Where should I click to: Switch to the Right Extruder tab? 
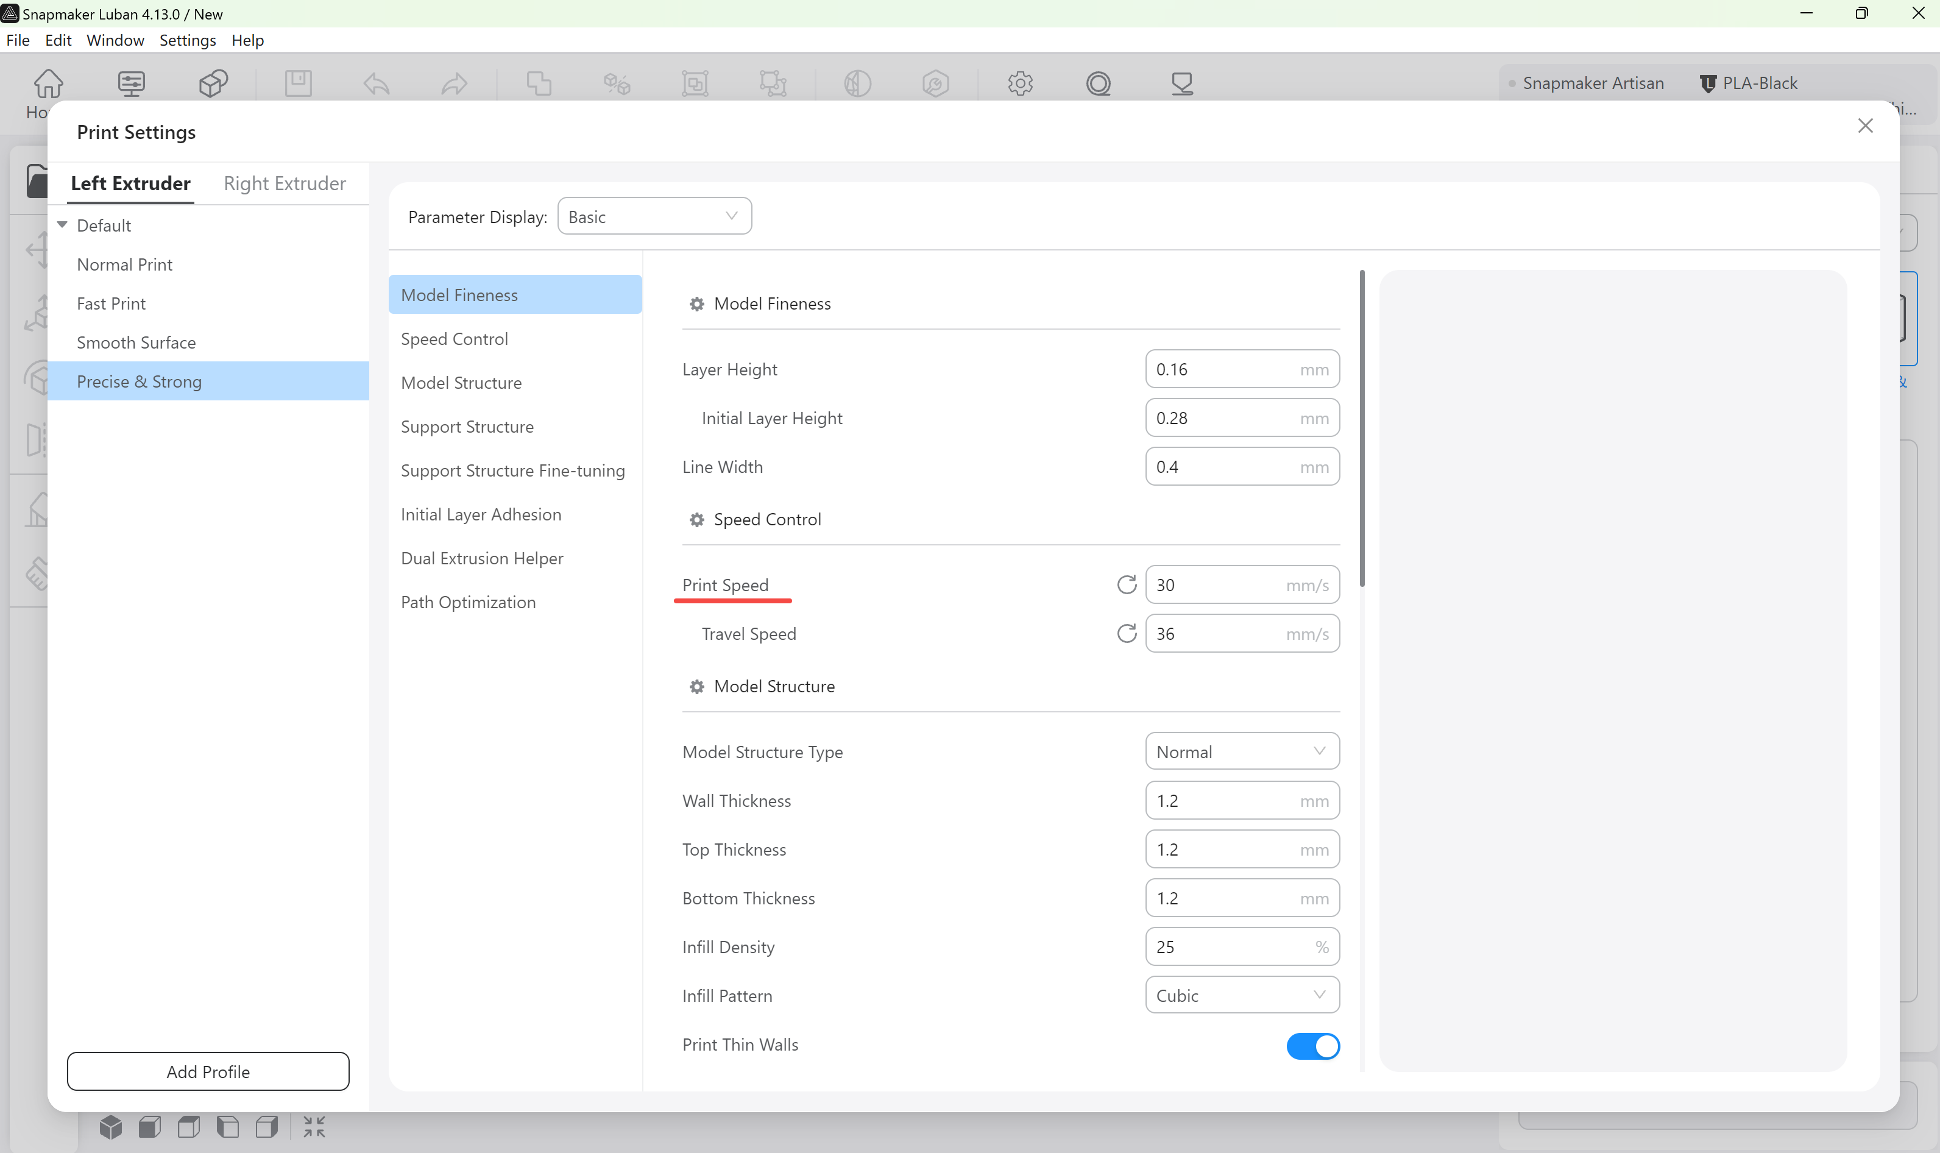tap(285, 183)
